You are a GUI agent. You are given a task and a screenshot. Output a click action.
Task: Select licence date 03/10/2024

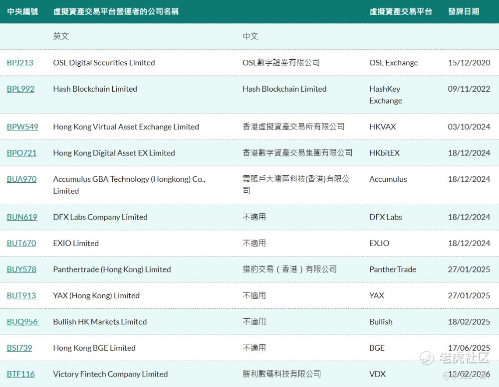(469, 127)
